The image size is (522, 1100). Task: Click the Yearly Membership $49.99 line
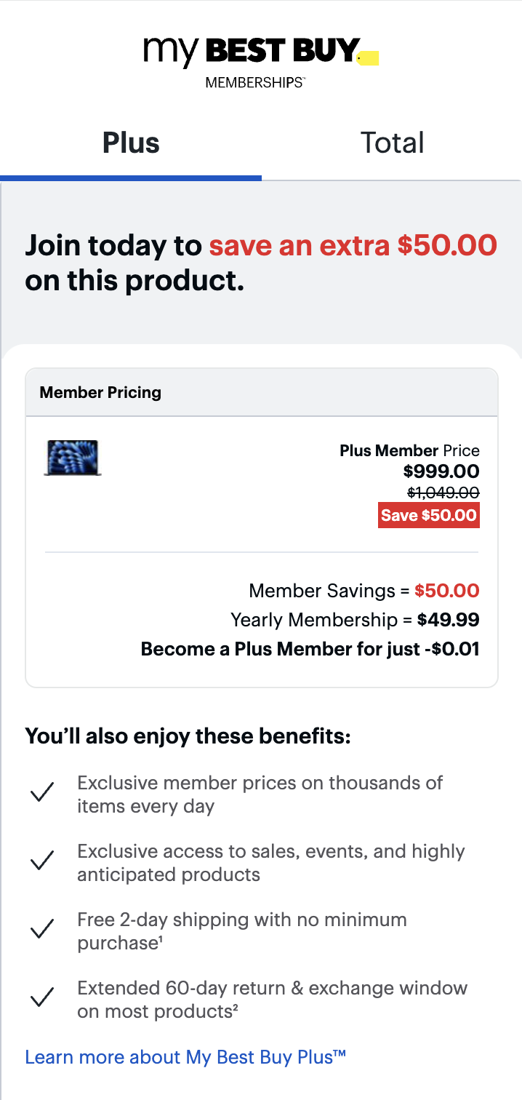pyautogui.click(x=355, y=620)
